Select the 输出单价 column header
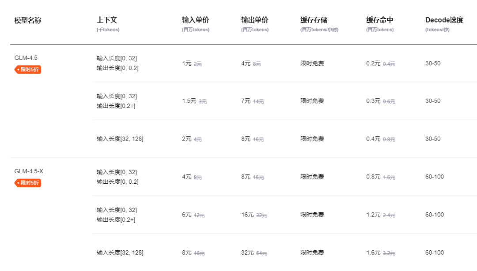The image size is (477, 271). [254, 20]
